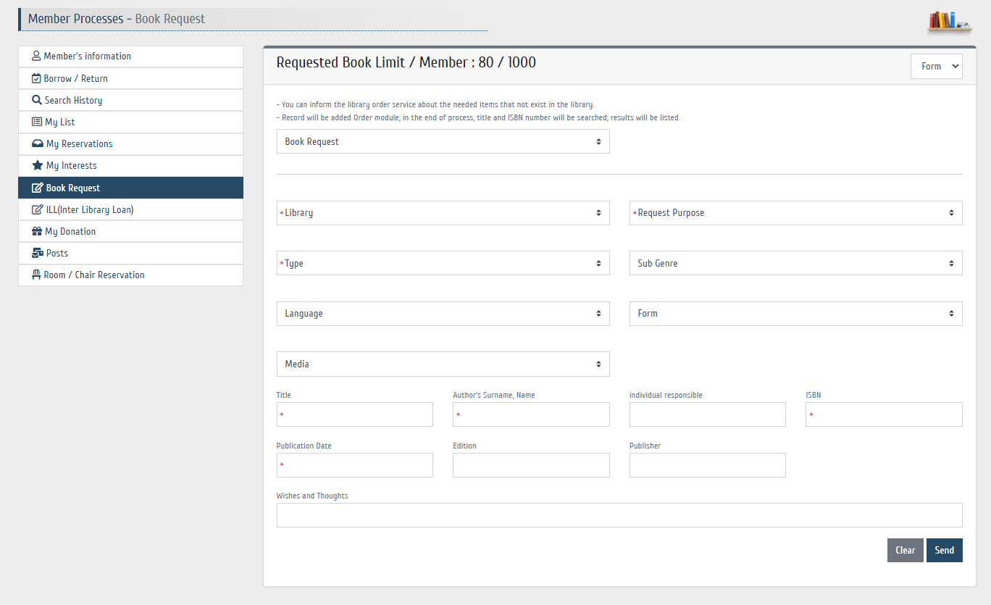This screenshot has width=991, height=605.
Task: Open the Media dropdown
Action: coord(443,364)
